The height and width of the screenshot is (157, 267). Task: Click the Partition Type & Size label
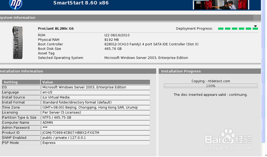(19, 117)
